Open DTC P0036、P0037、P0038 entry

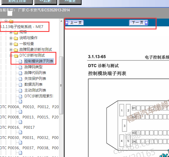click(x=29, y=148)
